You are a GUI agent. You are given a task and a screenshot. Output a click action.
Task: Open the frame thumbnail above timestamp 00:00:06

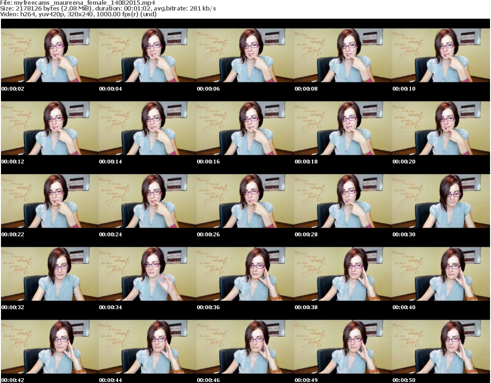(x=245, y=56)
